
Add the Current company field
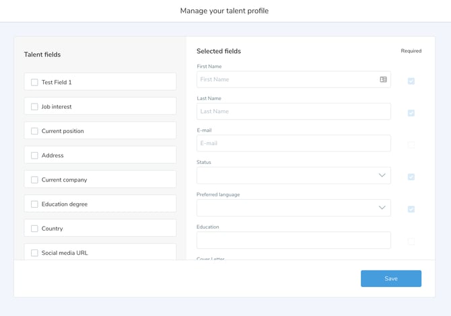point(34,180)
